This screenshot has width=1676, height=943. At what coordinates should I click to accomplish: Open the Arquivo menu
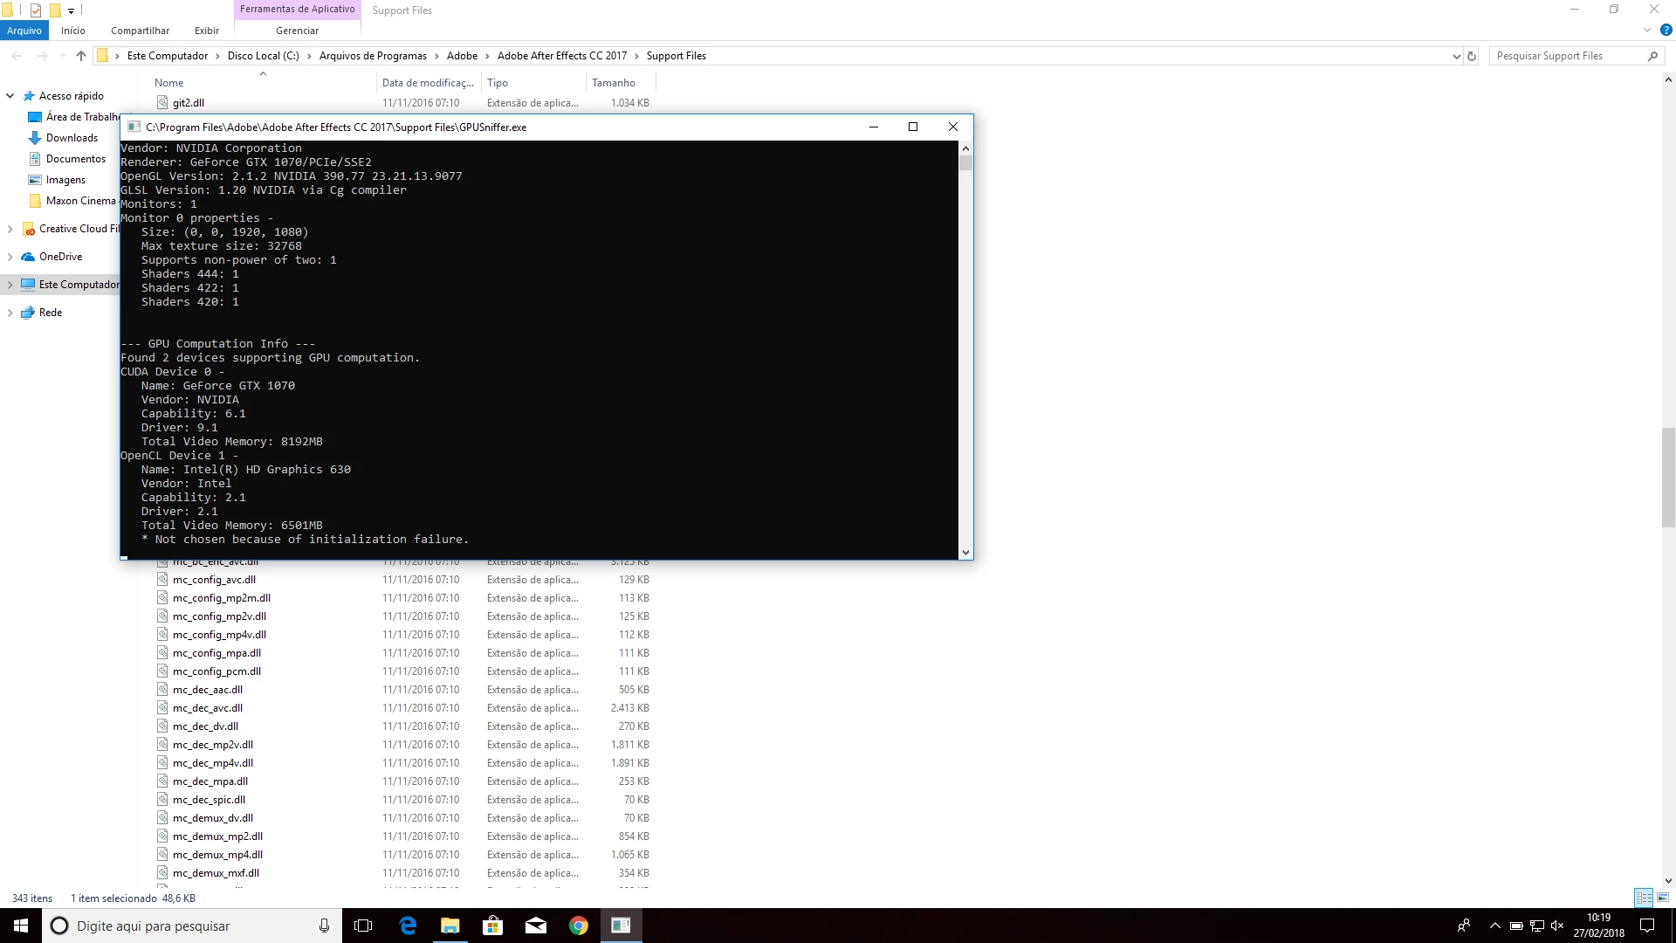[24, 31]
